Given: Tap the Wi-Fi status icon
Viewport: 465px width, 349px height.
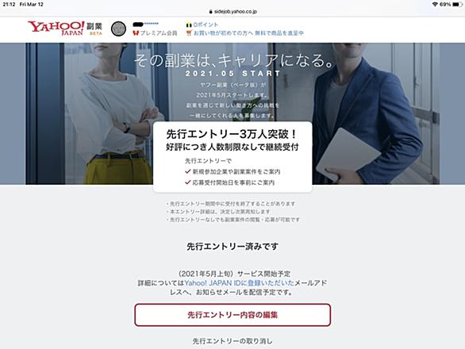Looking at the screenshot, I should point(435,4).
